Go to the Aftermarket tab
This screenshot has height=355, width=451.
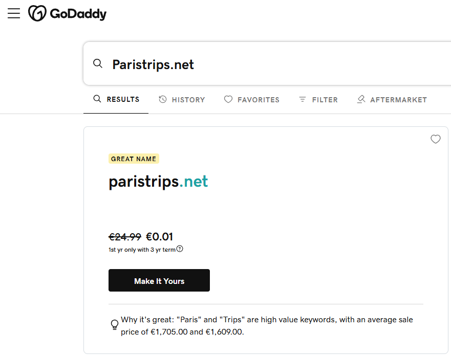coord(392,100)
